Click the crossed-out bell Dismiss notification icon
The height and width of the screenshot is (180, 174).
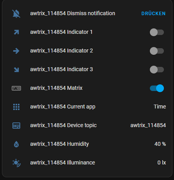click(x=16, y=14)
